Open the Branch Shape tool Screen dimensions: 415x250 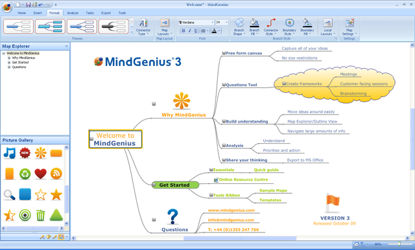(x=239, y=27)
